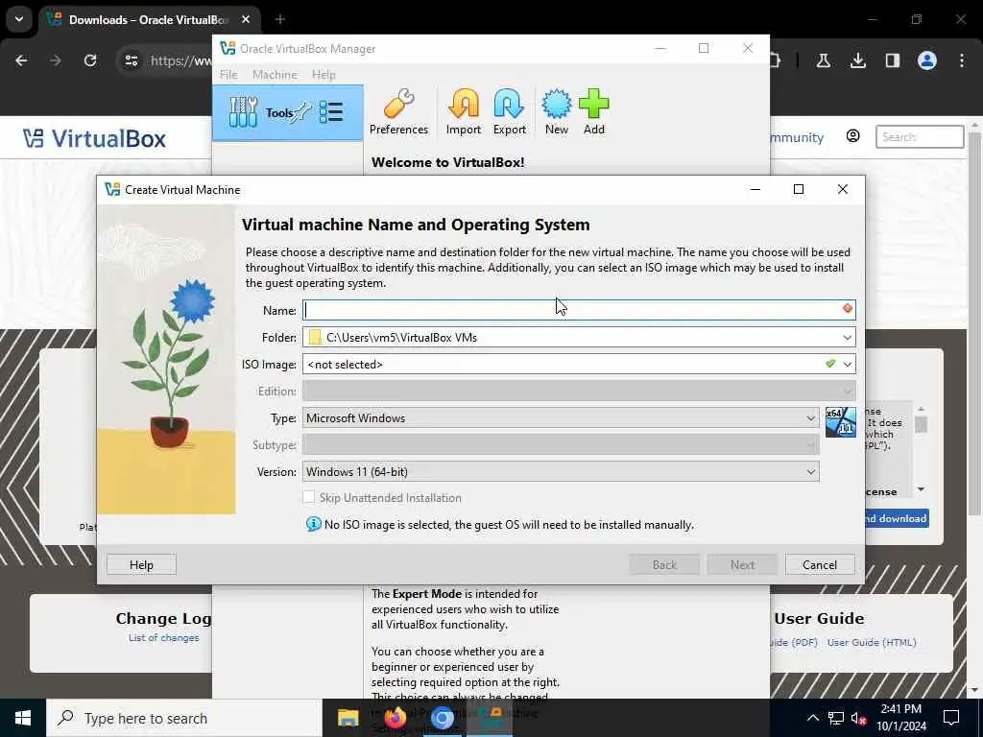983x737 pixels.
Task: Open the Help menu in VirtualBox Manager
Action: pyautogui.click(x=324, y=75)
